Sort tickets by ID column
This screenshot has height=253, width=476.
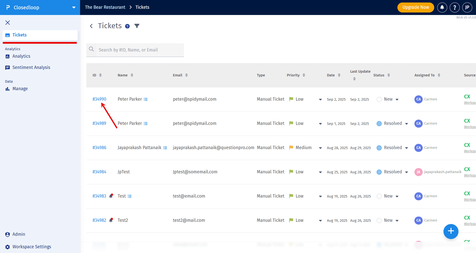(100, 75)
